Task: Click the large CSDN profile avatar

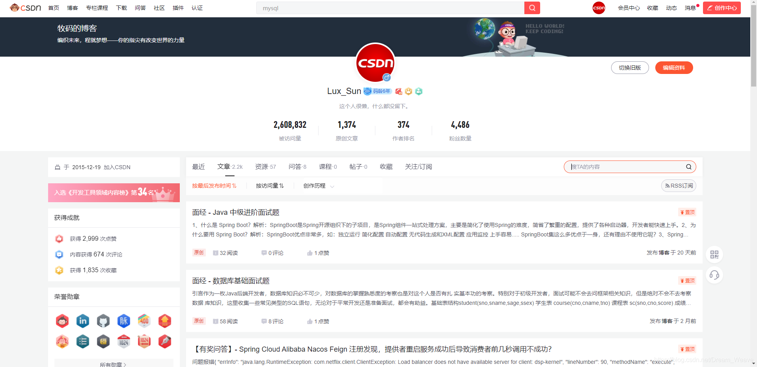Action: [x=375, y=63]
